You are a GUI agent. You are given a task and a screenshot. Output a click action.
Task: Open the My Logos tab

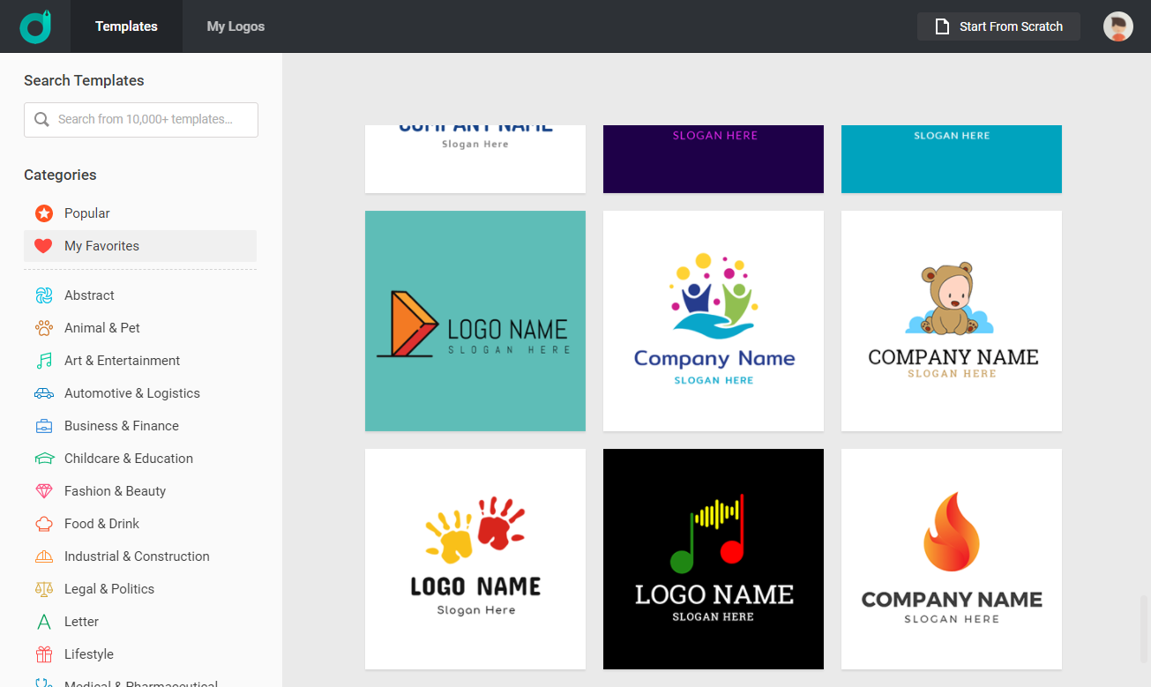tap(235, 26)
